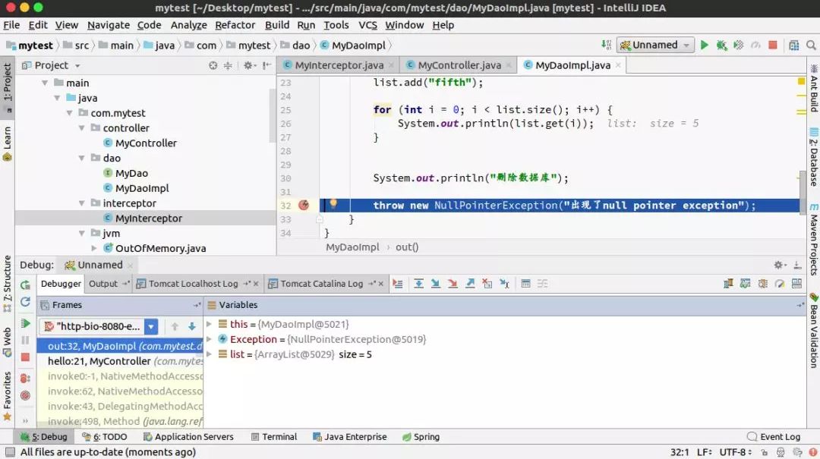The width and height of the screenshot is (820, 459).
Task: Open Event Log in the bottom bar
Action: [x=774, y=436]
